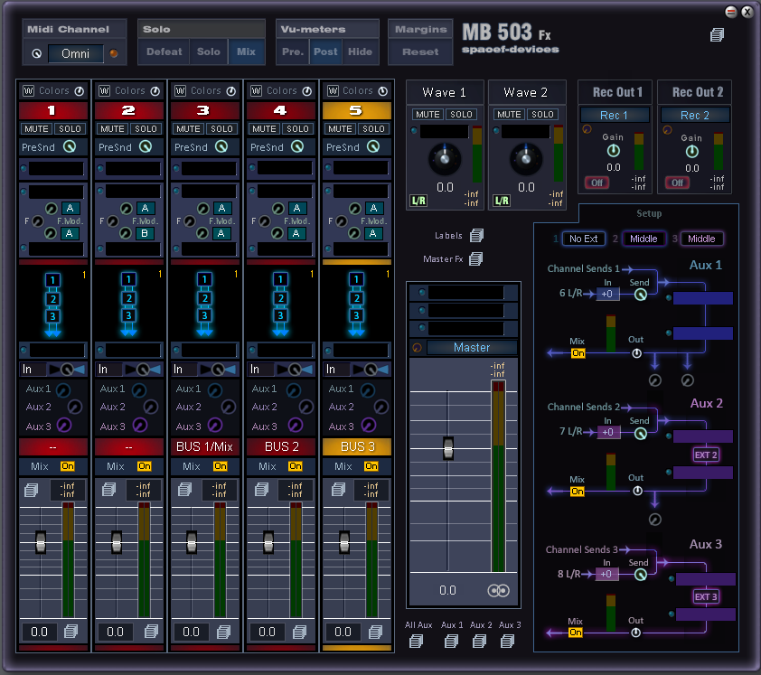Screen dimensions: 761x675
Task: Mute the Wave 1 input
Action: (x=427, y=114)
